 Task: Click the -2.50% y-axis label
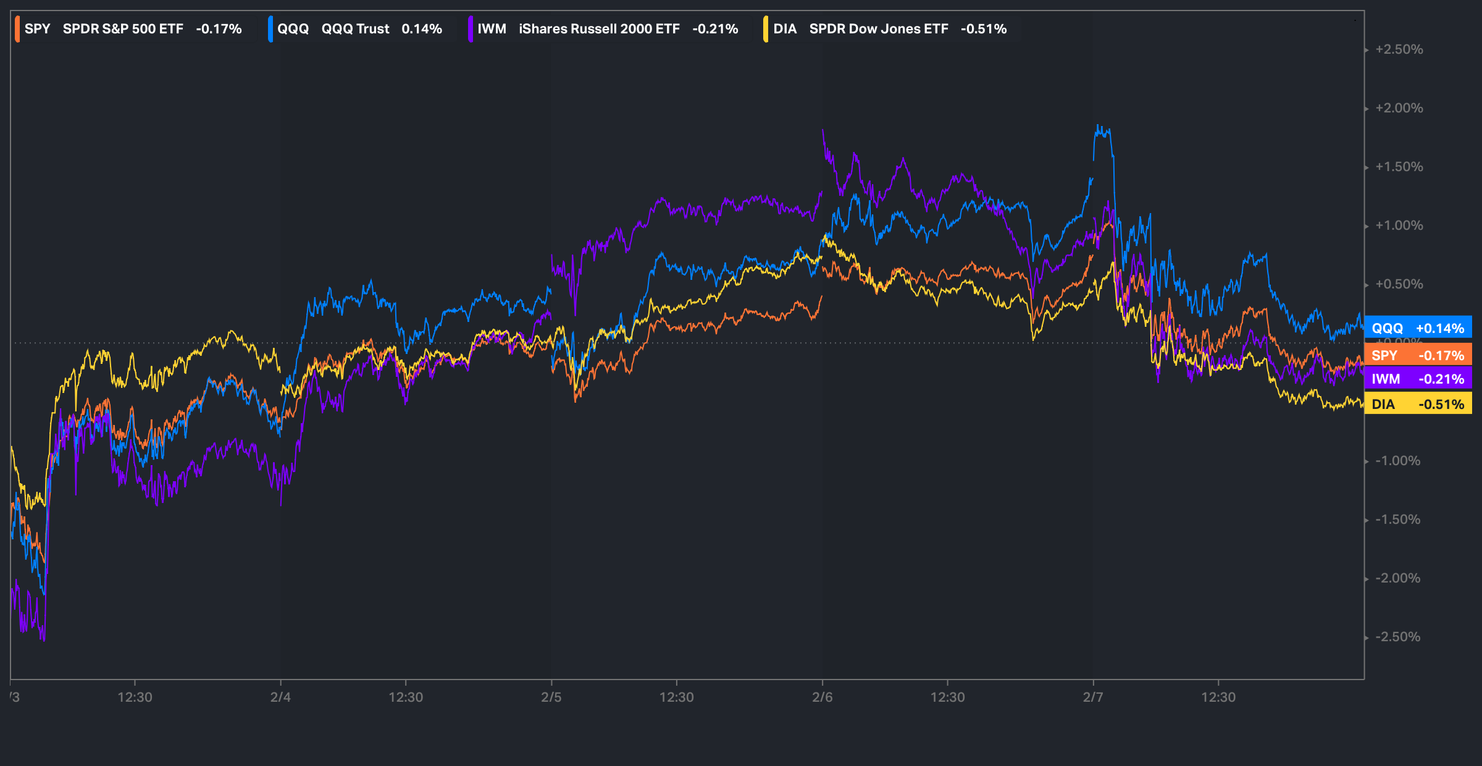[1397, 637]
